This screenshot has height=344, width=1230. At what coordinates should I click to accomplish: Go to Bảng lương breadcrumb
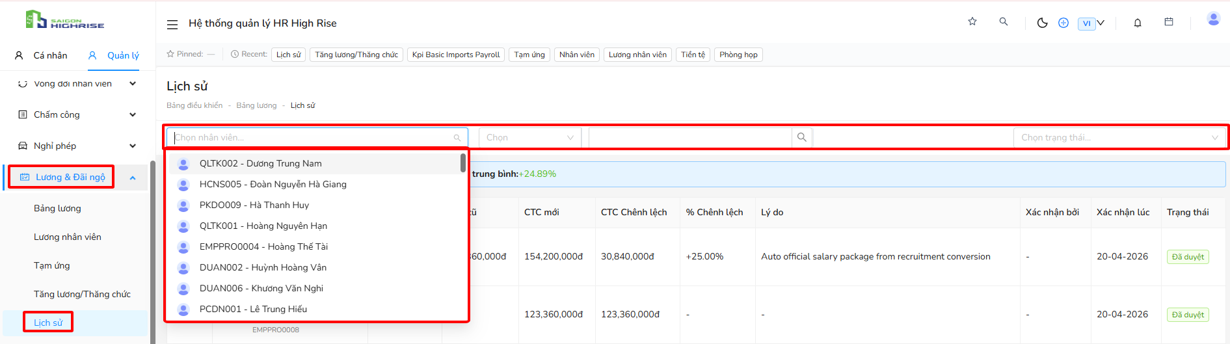pyautogui.click(x=256, y=105)
